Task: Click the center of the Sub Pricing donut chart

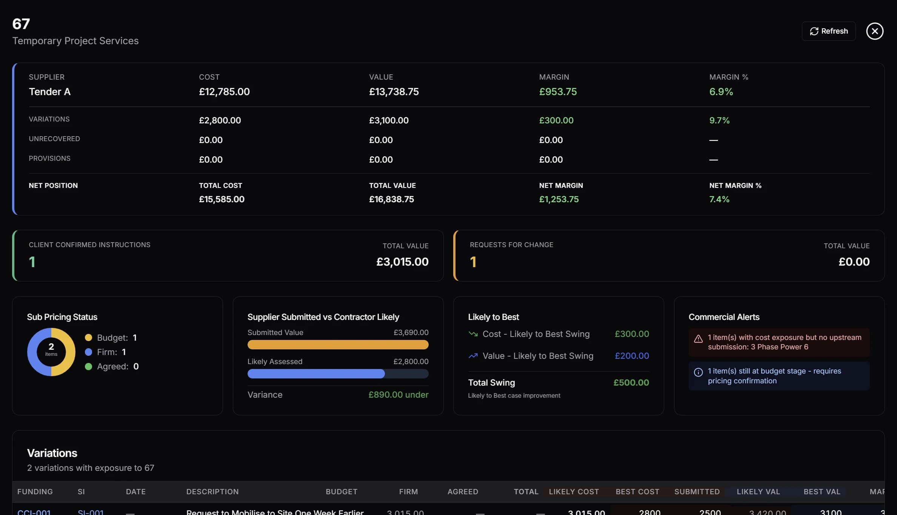Action: click(51, 352)
